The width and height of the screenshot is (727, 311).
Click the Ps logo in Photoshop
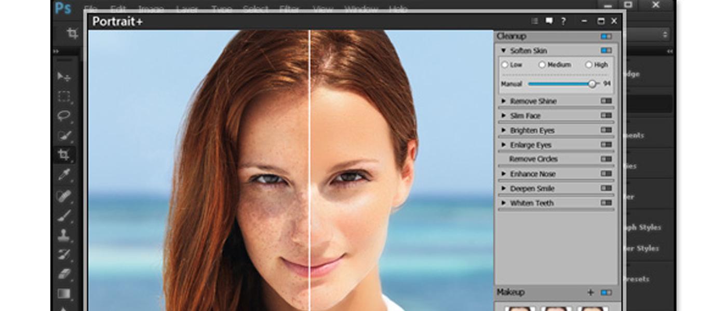tap(63, 9)
